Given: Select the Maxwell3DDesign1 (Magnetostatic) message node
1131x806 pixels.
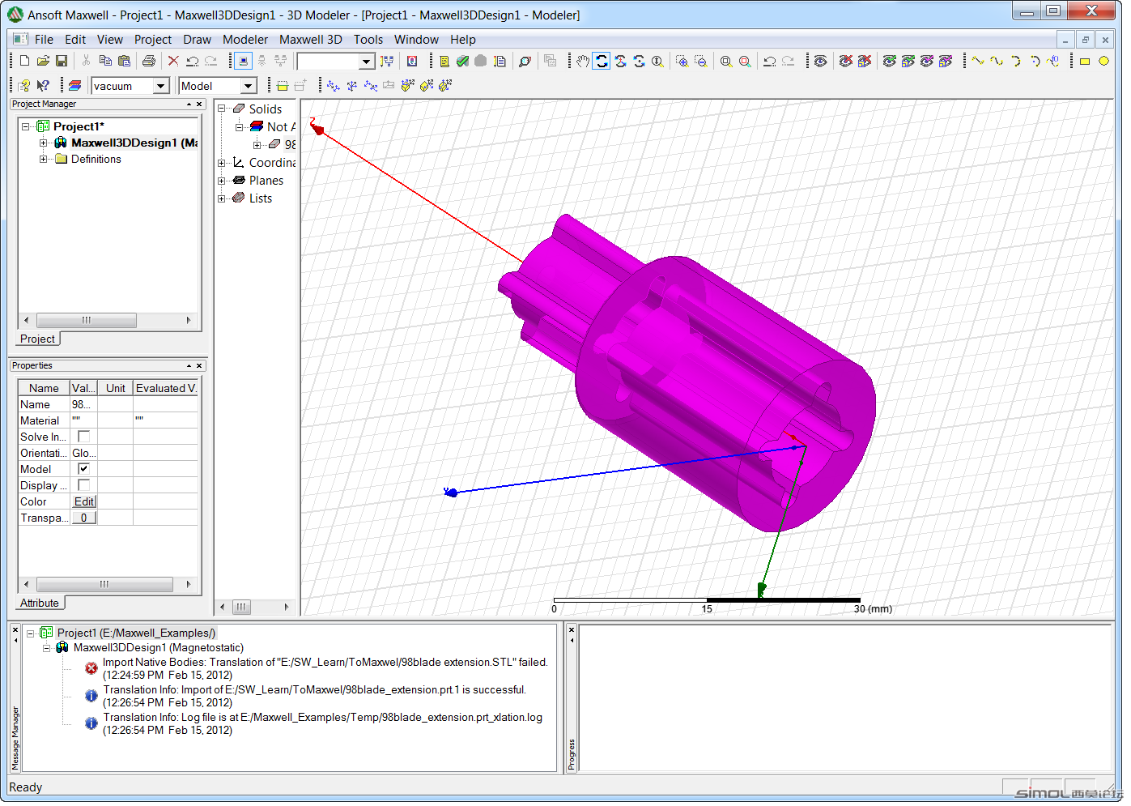Looking at the screenshot, I should coord(159,648).
